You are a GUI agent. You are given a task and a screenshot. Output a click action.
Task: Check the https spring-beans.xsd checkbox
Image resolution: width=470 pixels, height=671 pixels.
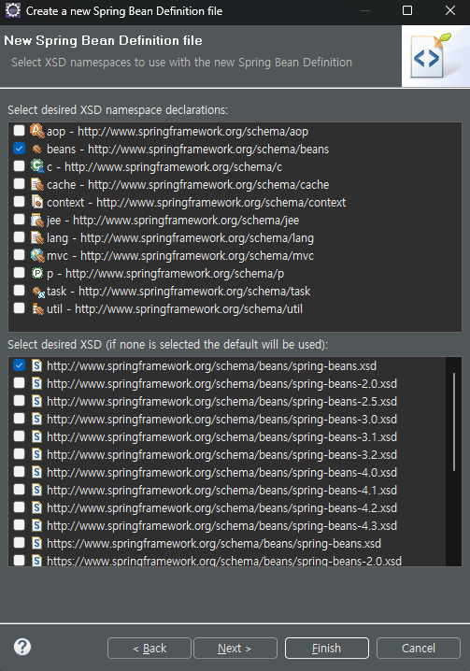click(19, 543)
